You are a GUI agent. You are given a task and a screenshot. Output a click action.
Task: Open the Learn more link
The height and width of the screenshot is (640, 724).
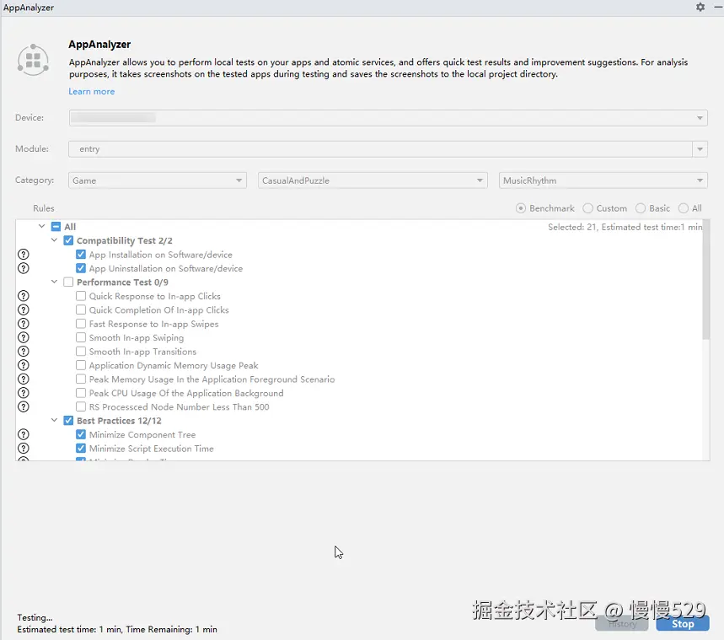pyautogui.click(x=91, y=92)
